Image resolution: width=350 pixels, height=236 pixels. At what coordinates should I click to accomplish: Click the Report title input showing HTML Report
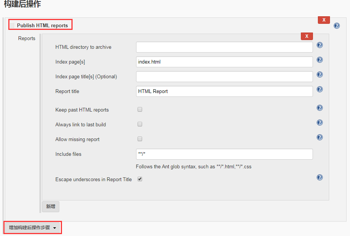[x=224, y=91]
